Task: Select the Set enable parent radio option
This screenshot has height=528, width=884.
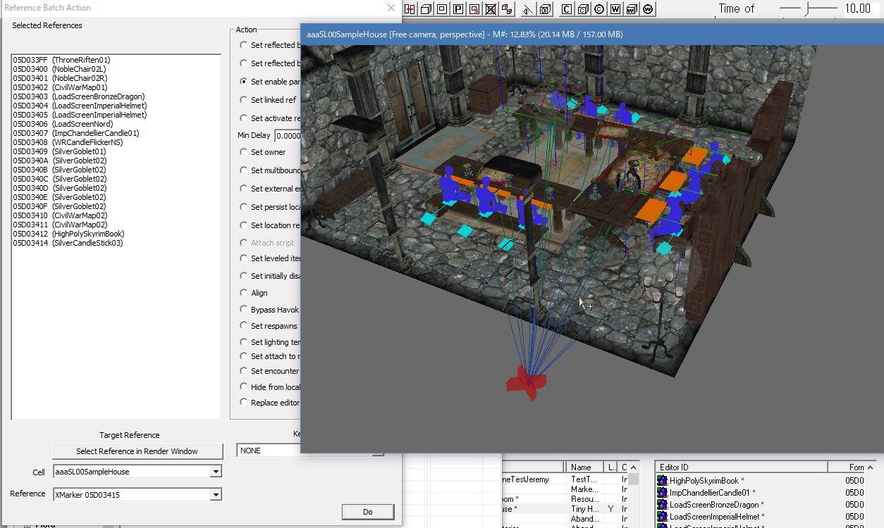Action: tap(244, 82)
